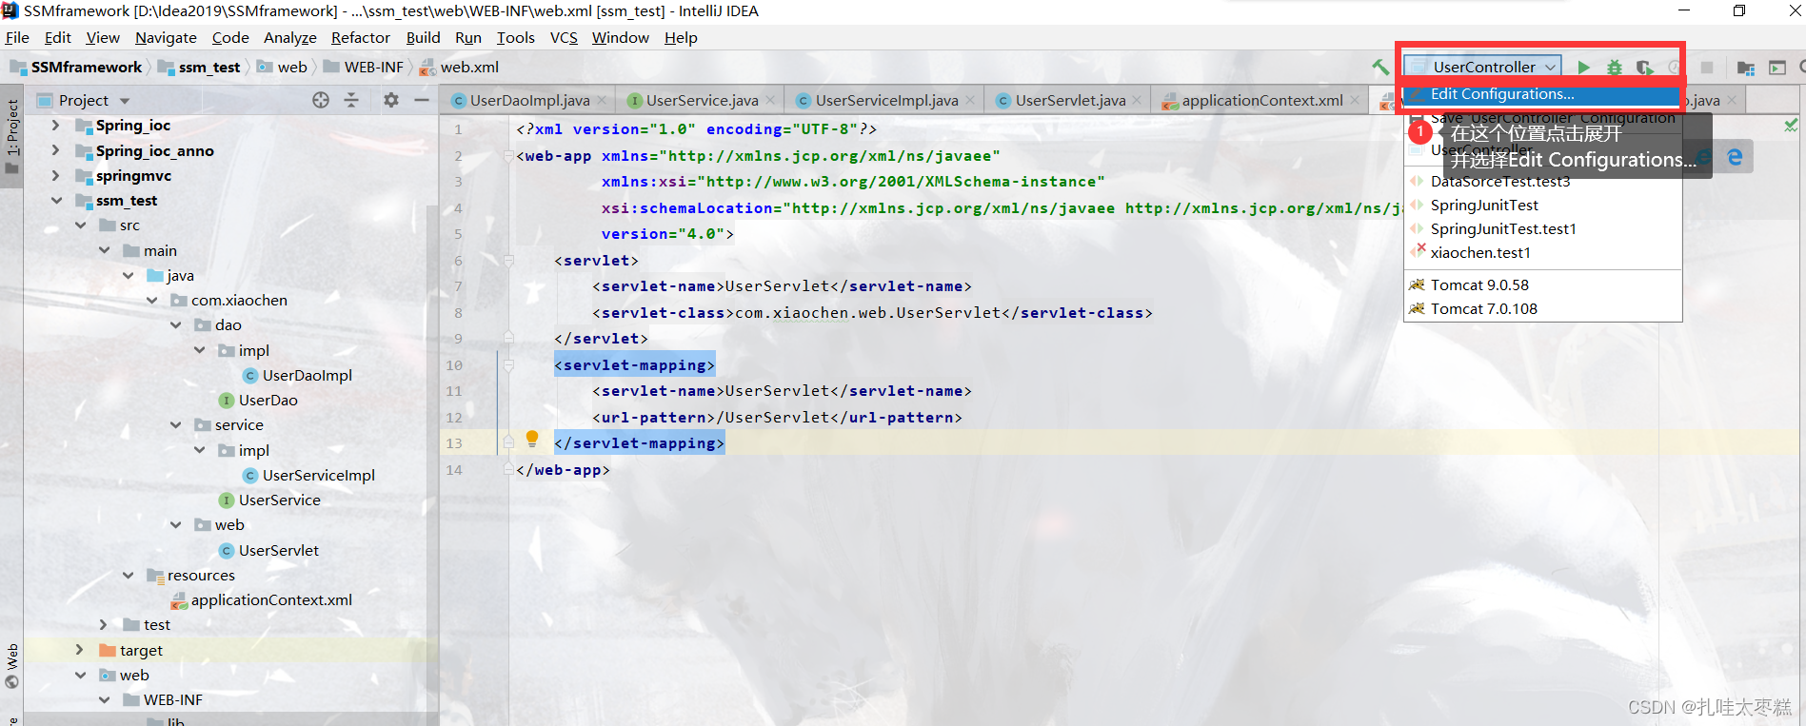Select UserServiceImpl in the project tree

click(318, 475)
